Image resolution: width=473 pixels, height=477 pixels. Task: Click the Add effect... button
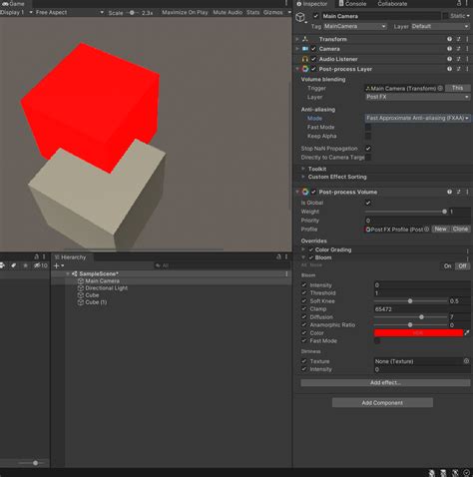[x=385, y=382]
